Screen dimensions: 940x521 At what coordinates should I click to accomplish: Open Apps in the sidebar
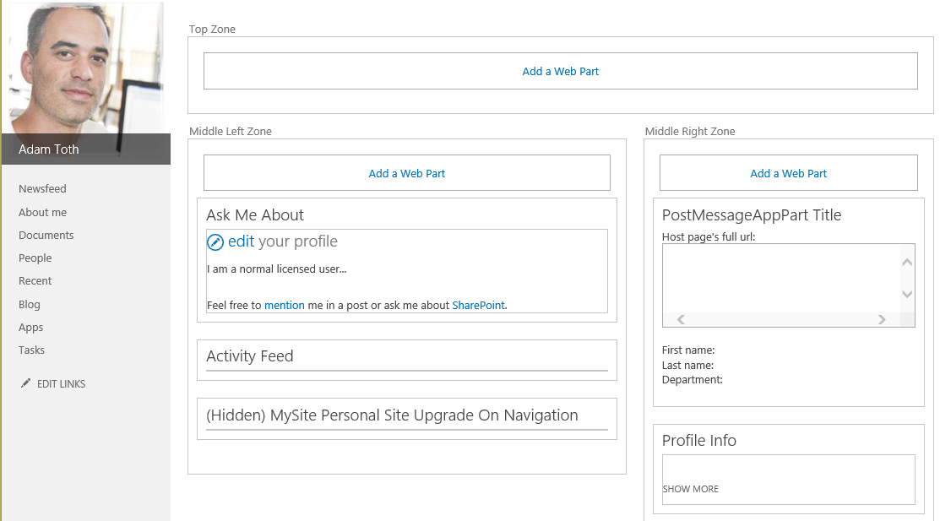point(30,328)
